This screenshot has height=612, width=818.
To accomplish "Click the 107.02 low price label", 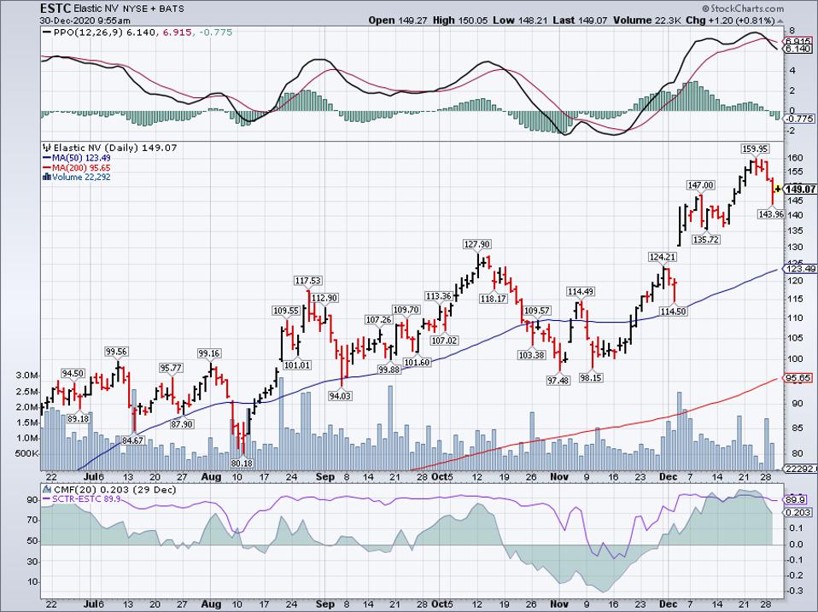I will (x=444, y=341).
